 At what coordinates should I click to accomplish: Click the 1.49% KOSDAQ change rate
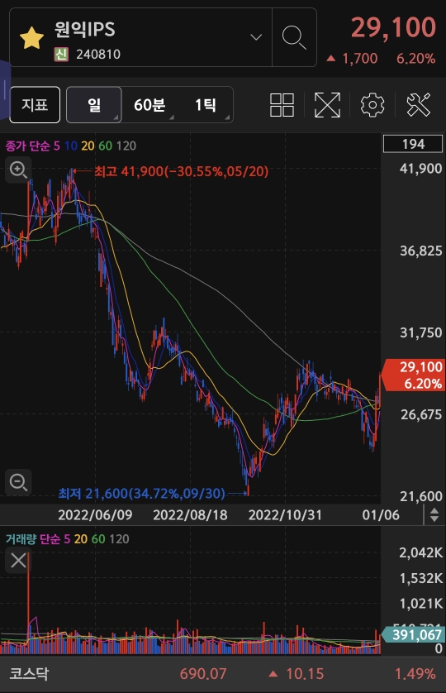[x=415, y=674]
